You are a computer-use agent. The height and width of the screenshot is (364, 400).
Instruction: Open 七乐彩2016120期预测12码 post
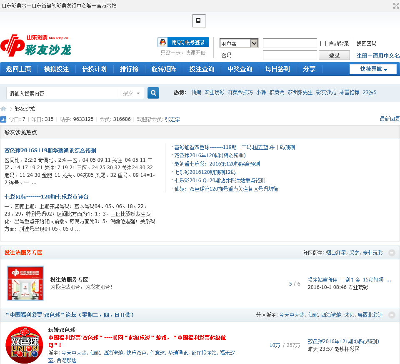205,172
